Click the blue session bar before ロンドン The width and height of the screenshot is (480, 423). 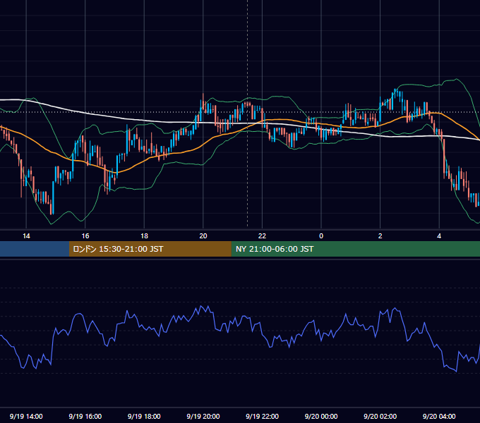pos(35,249)
